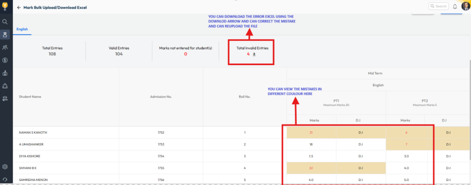Select invalid mark 21 for Naman S Kanoth
471x185 pixels.
[x=311, y=132]
